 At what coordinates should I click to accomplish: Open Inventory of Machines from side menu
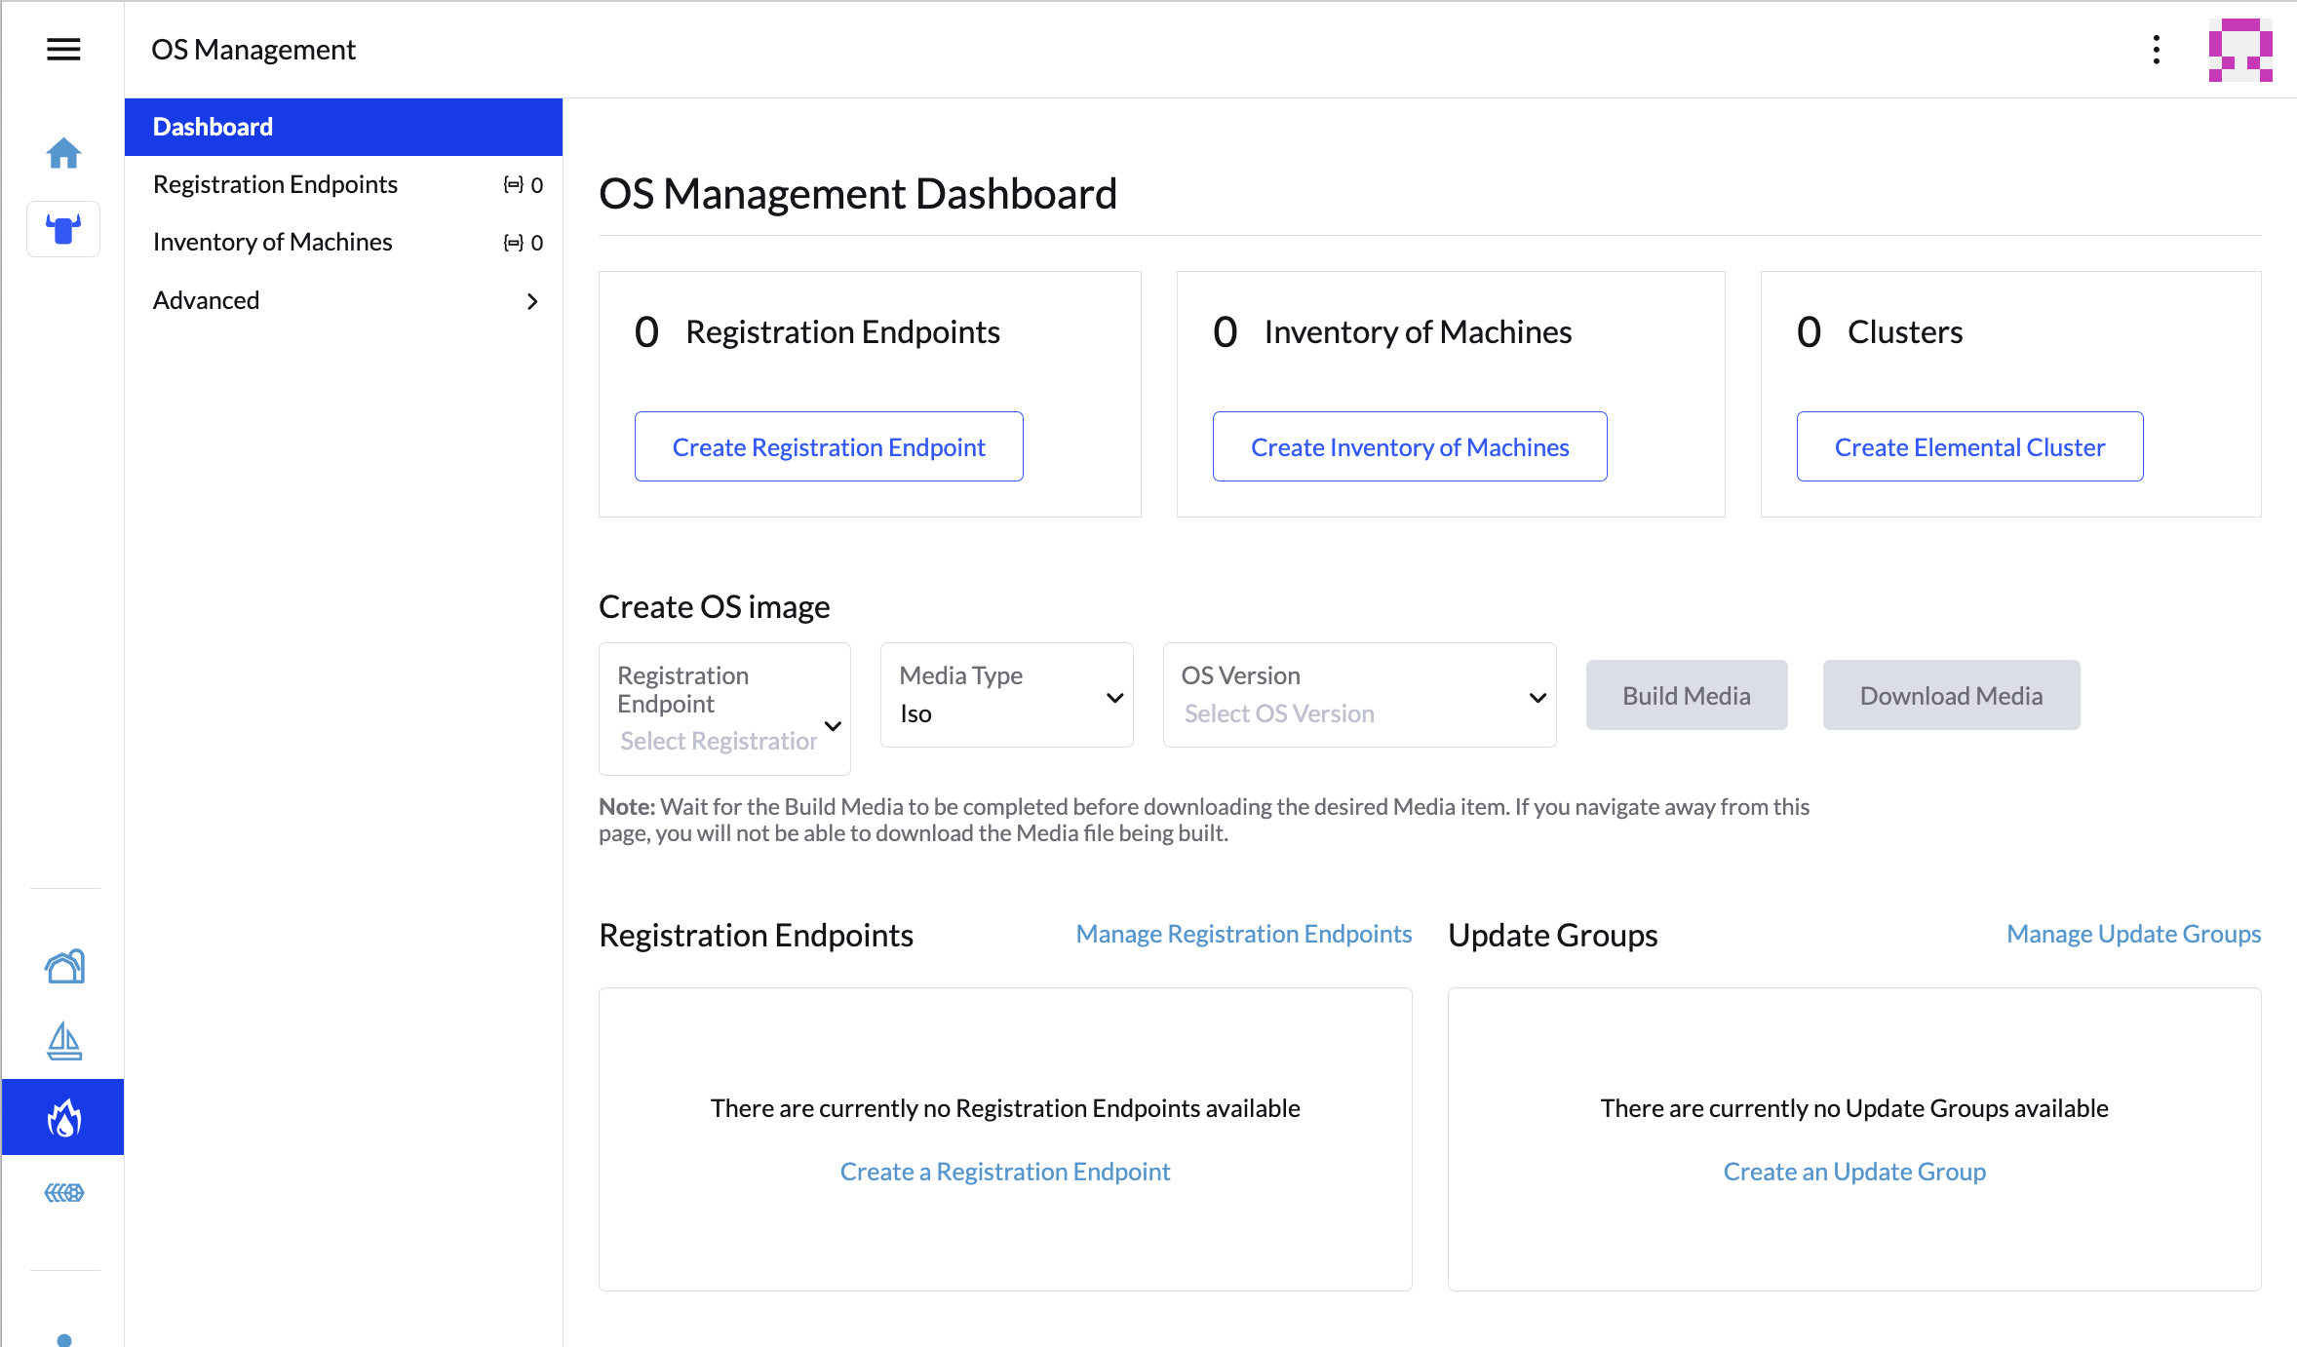click(x=272, y=242)
